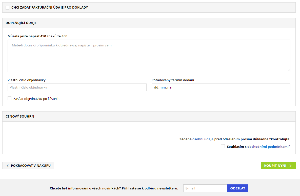Click the "Chci zadat fakturační údaje pro doklady" label
300x196 pixels.
(50, 8)
